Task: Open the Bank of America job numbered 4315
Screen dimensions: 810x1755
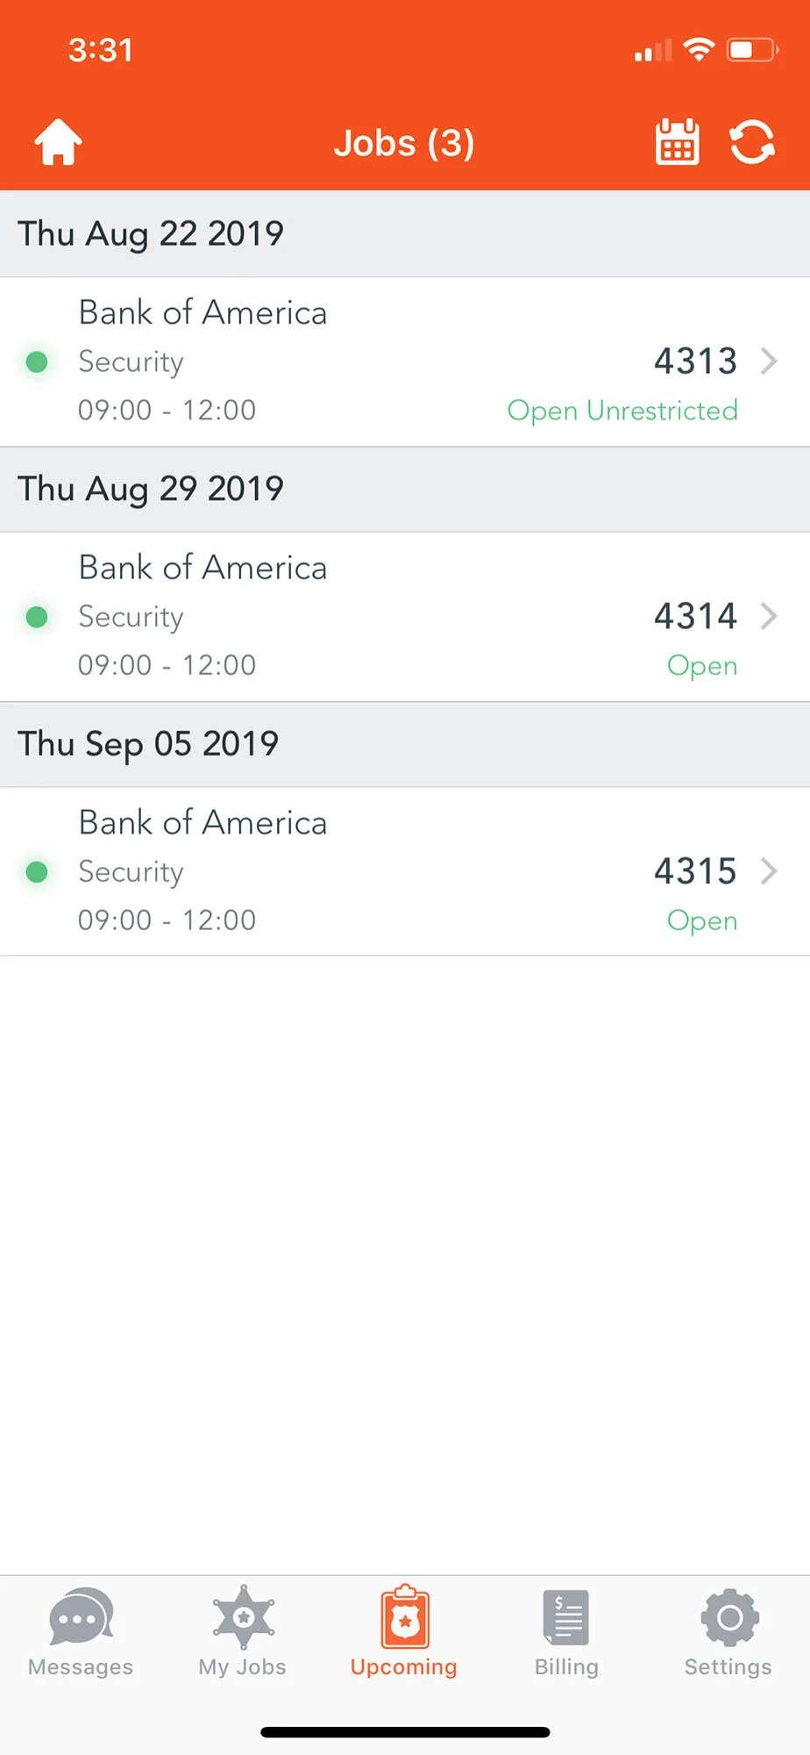Action: 403,871
